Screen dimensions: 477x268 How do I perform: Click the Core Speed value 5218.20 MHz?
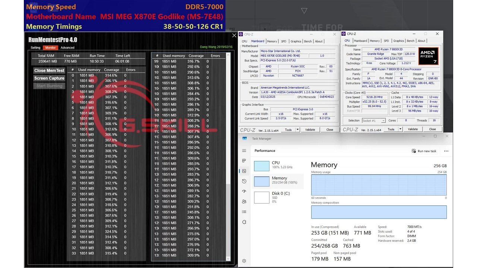tap(375, 97)
